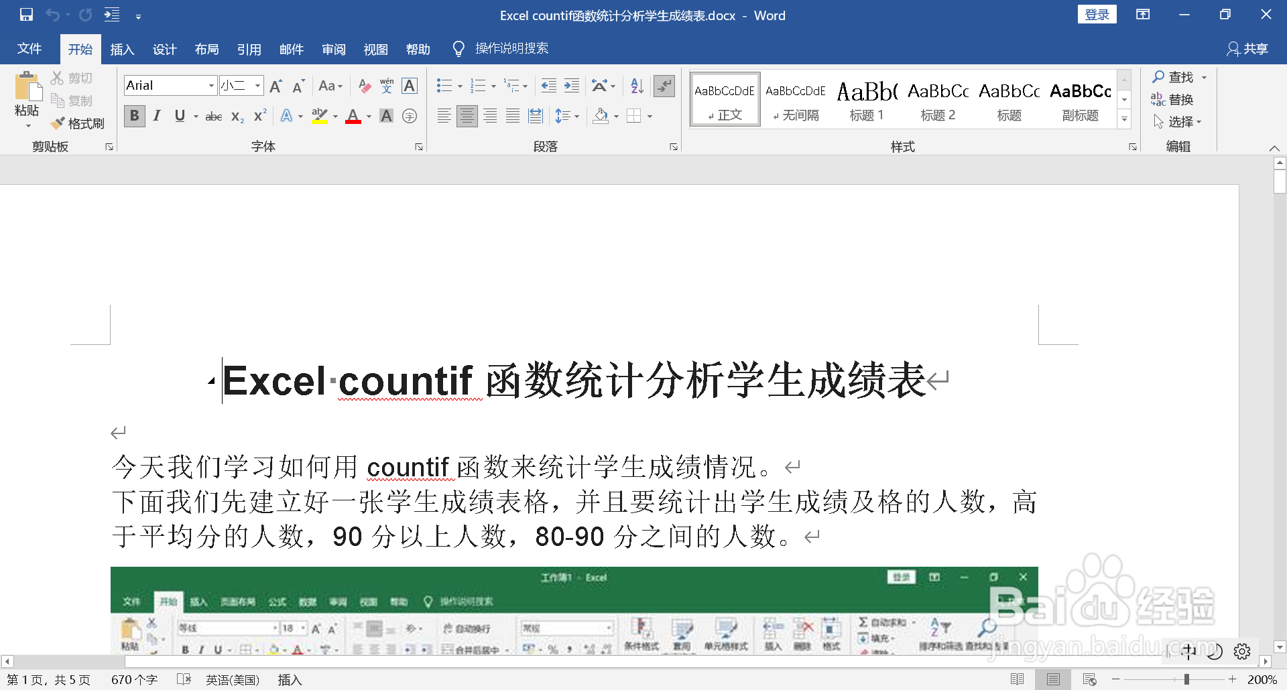
Task: Switch to Read Mode view icon
Action: [x=1017, y=679]
